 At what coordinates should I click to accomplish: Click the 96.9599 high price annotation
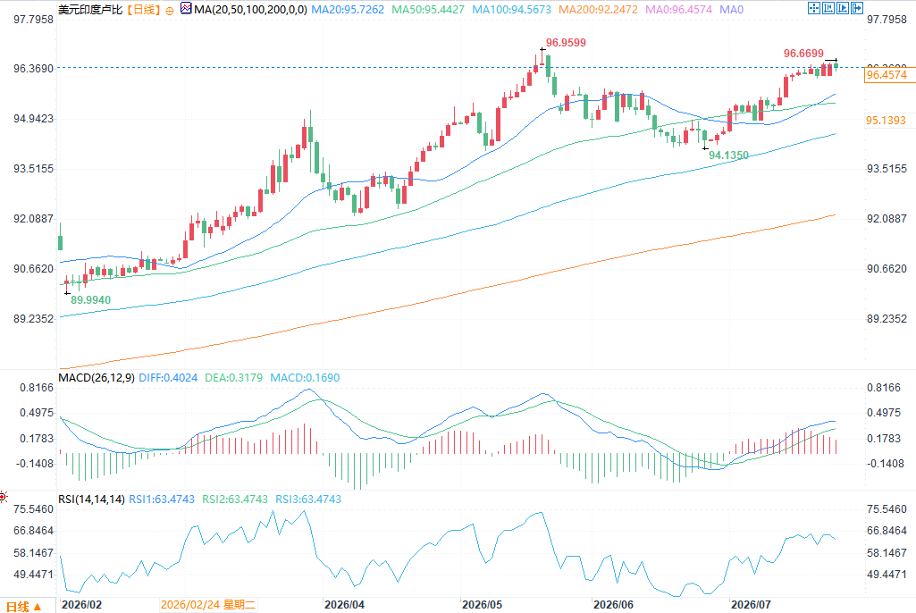[566, 43]
